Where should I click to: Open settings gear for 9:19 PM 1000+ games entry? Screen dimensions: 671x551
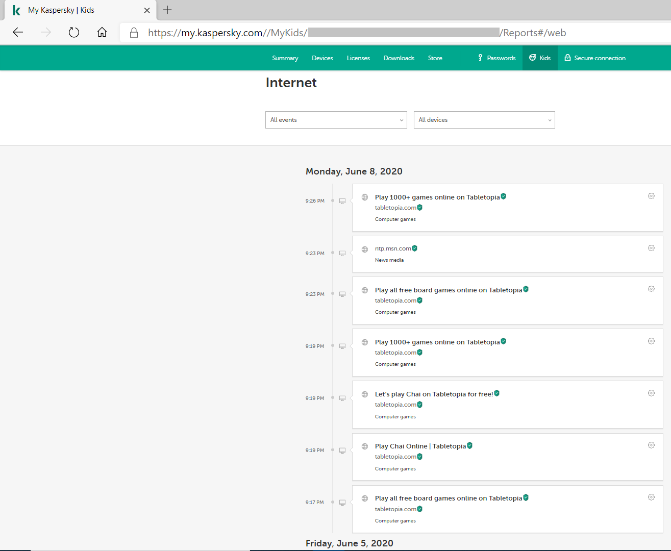point(651,341)
